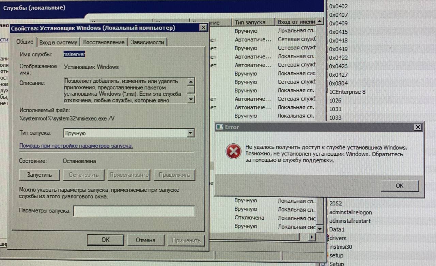Select the 0x0402 entry in right list
436x266 pixels.
point(338,6)
